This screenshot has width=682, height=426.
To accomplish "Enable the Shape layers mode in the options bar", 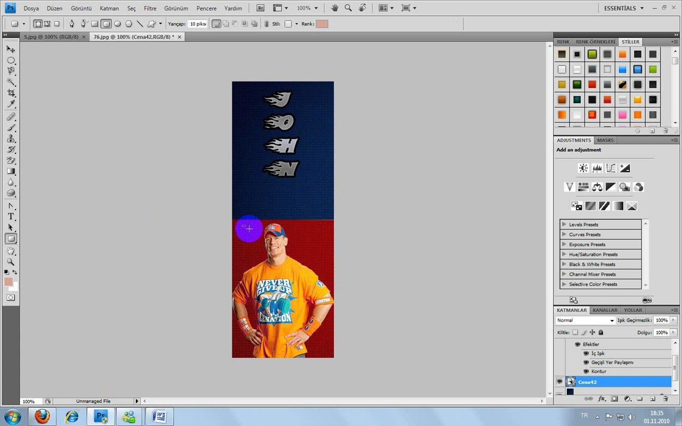I will [38, 24].
